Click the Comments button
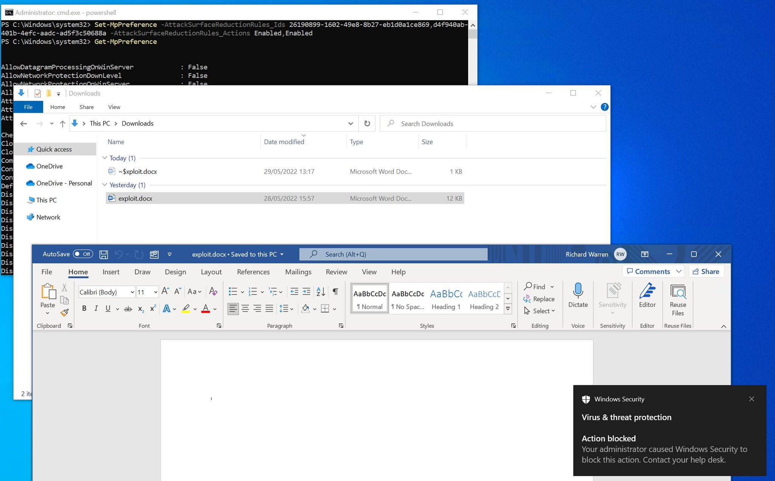Screen dimensions: 775x481 [x=648, y=271]
